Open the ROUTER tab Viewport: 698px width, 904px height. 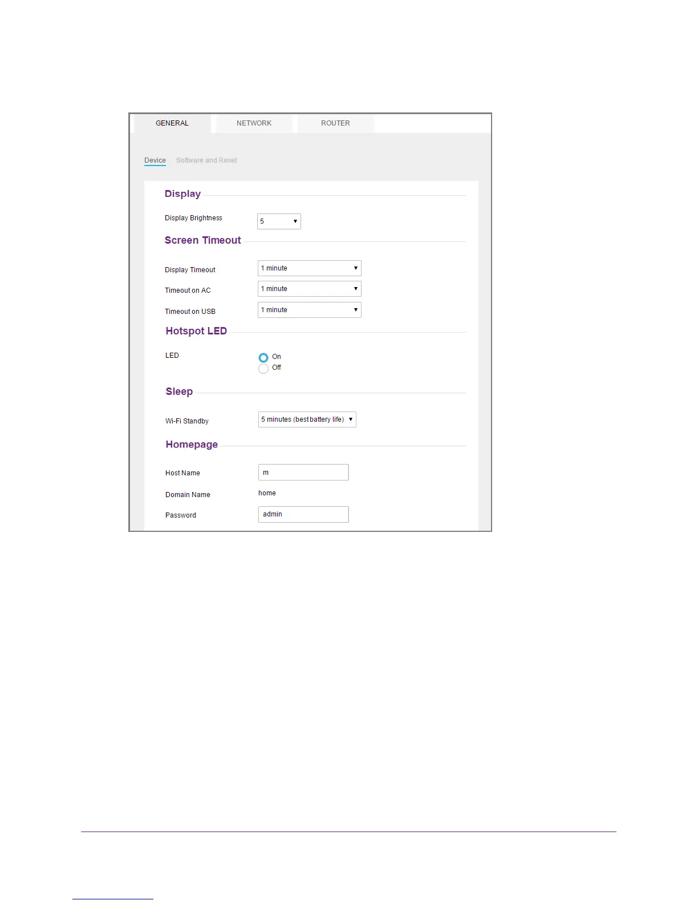coord(335,123)
